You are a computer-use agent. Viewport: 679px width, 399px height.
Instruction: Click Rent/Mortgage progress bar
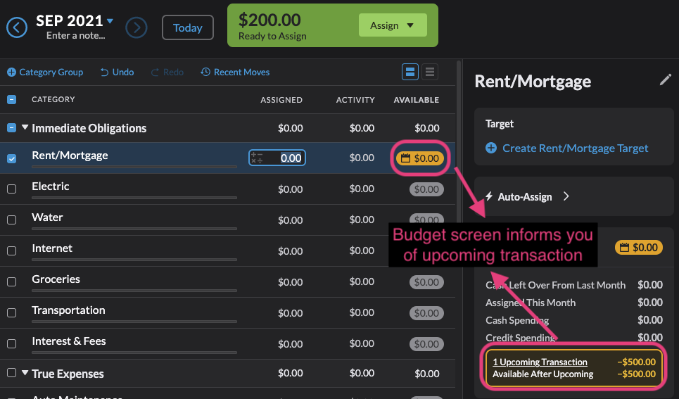point(134,166)
